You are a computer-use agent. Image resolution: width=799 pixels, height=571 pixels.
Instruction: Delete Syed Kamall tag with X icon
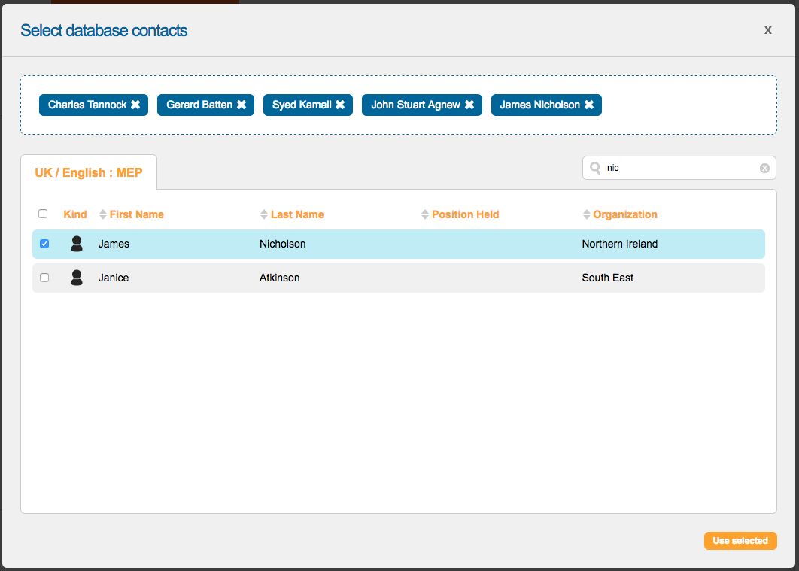pyautogui.click(x=340, y=105)
